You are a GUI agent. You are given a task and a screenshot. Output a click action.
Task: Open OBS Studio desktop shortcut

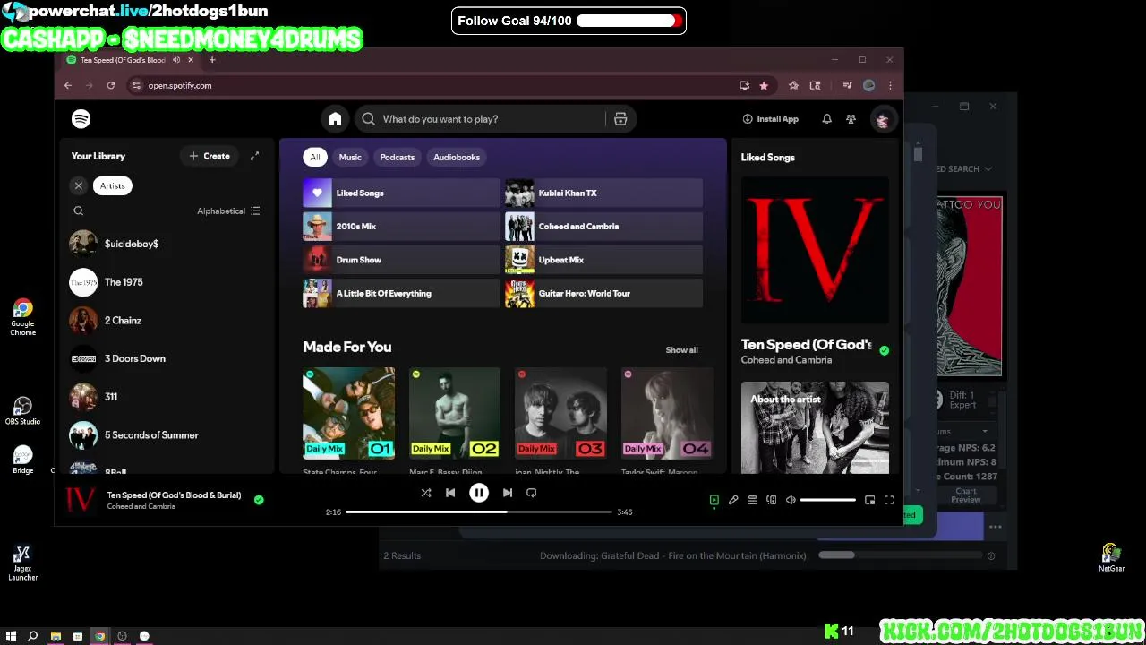[22, 411]
